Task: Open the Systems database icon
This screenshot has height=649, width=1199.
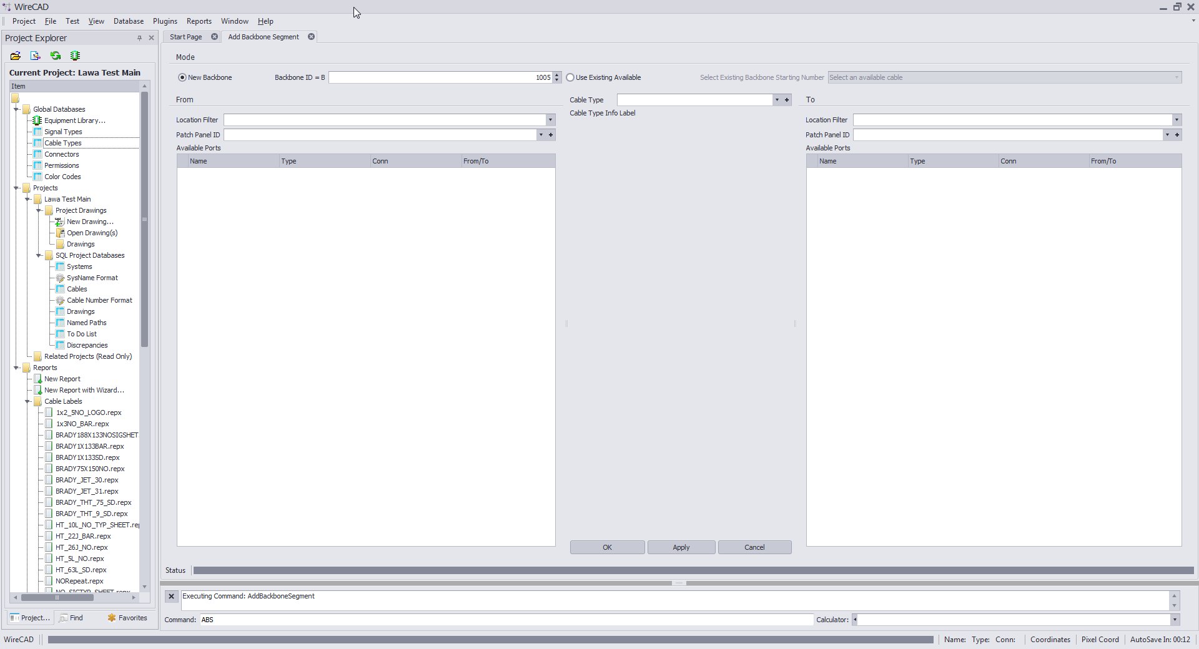Action: (x=60, y=266)
